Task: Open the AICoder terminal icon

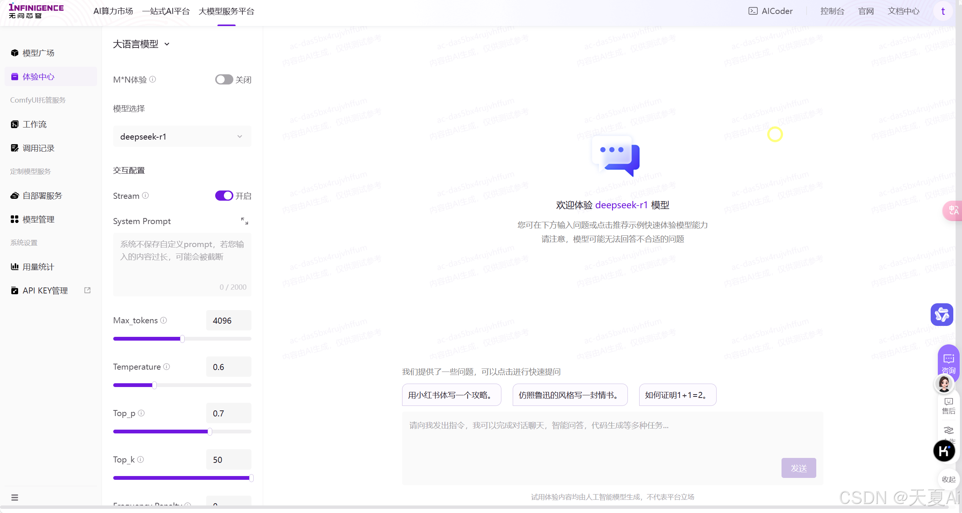Action: click(x=753, y=11)
